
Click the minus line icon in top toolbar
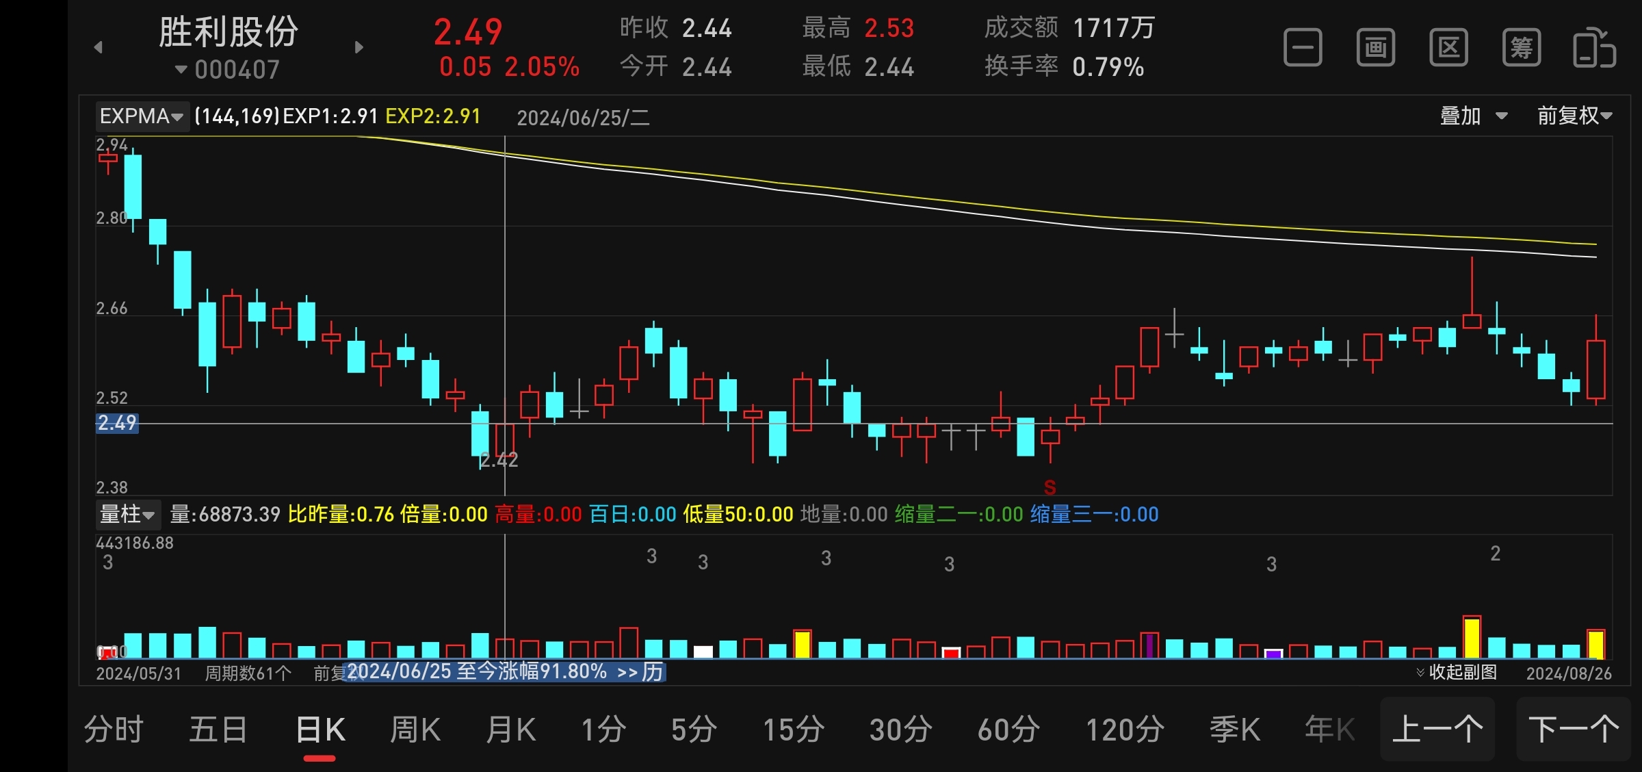1303,48
